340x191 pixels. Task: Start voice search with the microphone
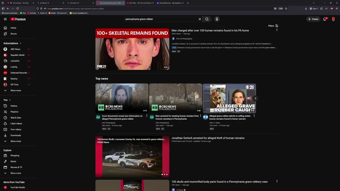point(217,19)
